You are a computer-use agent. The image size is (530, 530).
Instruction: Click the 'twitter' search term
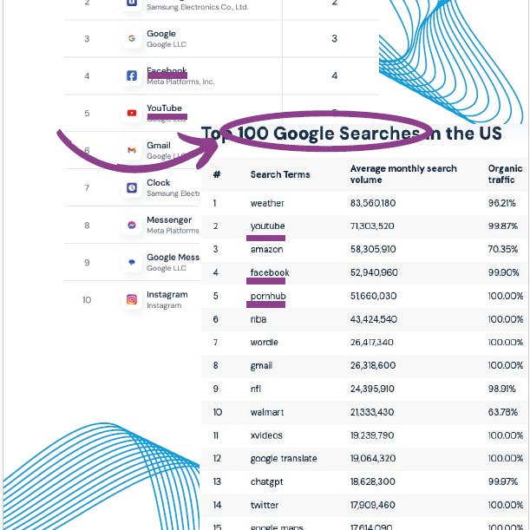[x=264, y=505]
